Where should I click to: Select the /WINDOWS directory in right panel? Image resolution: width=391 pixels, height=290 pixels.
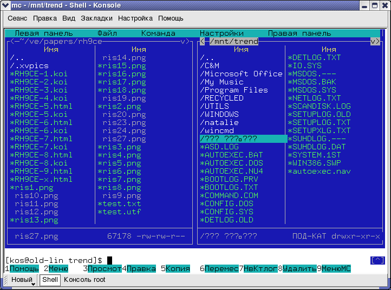coord(219,114)
